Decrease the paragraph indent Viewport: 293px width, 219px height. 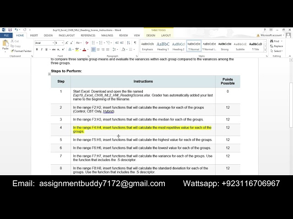(x=117, y=43)
